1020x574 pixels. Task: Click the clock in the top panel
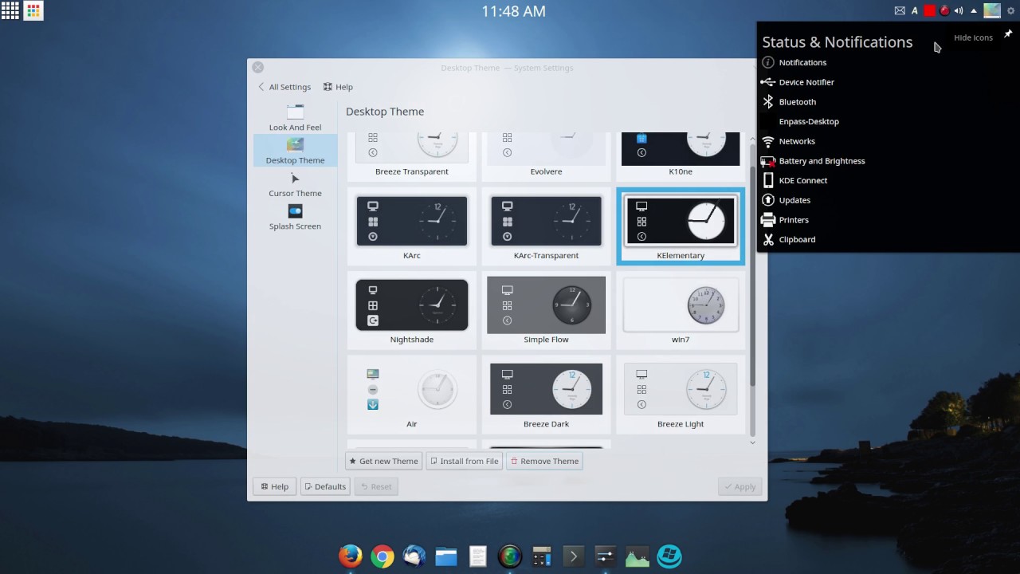(x=513, y=11)
